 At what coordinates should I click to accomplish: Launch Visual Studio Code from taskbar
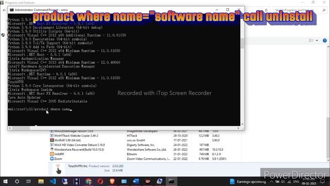53,181
